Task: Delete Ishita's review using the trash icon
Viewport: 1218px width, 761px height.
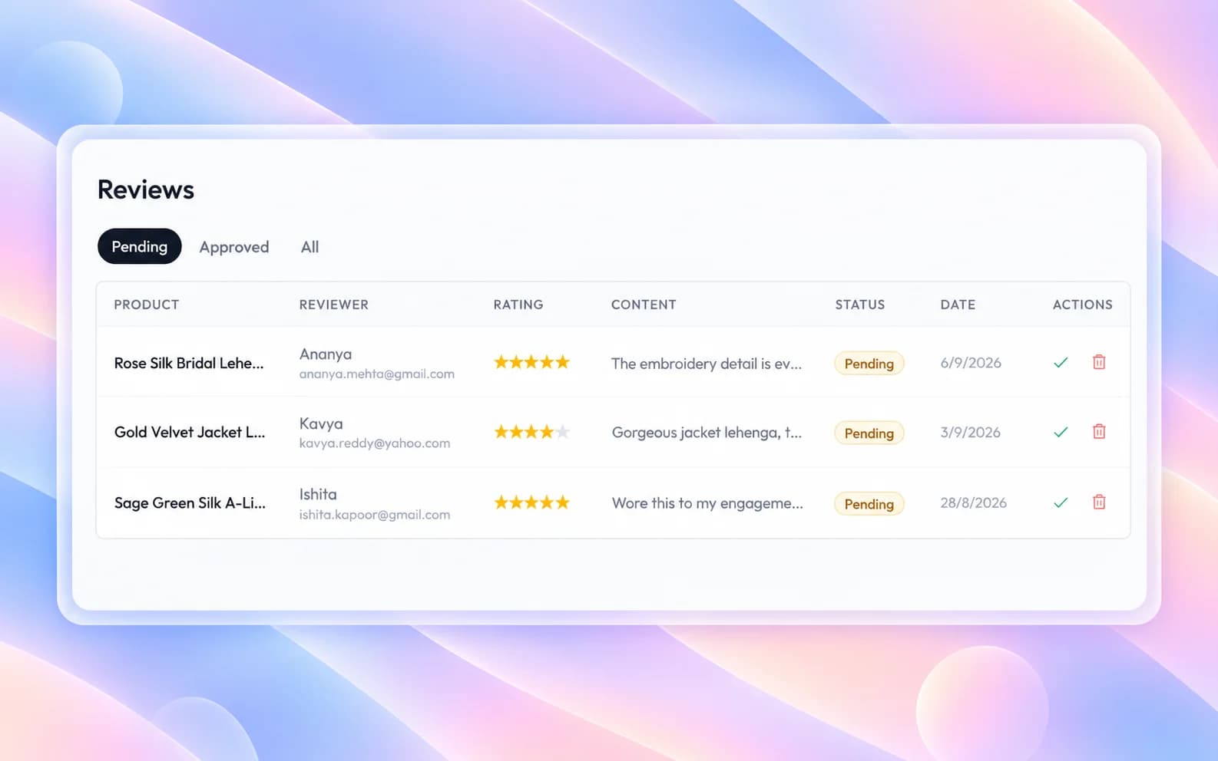Action: 1099,502
